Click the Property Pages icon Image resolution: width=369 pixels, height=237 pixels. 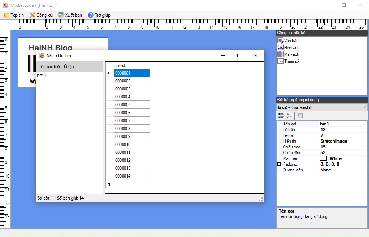point(300,116)
